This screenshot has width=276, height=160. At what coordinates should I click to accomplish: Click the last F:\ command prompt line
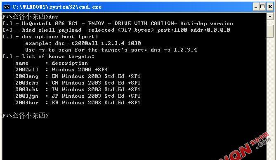click(25, 115)
